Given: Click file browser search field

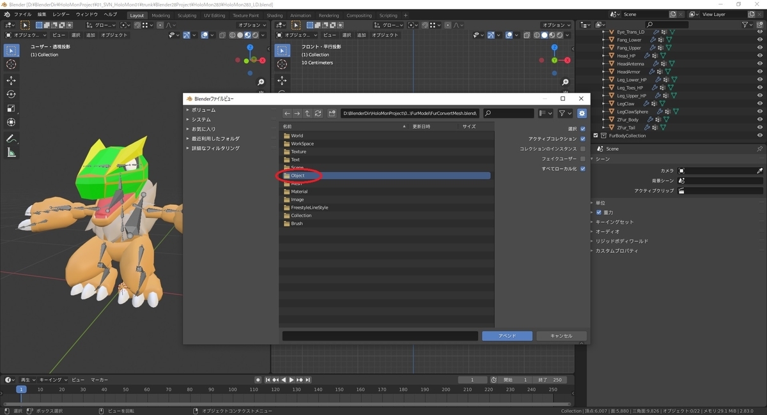Looking at the screenshot, I should click(508, 113).
